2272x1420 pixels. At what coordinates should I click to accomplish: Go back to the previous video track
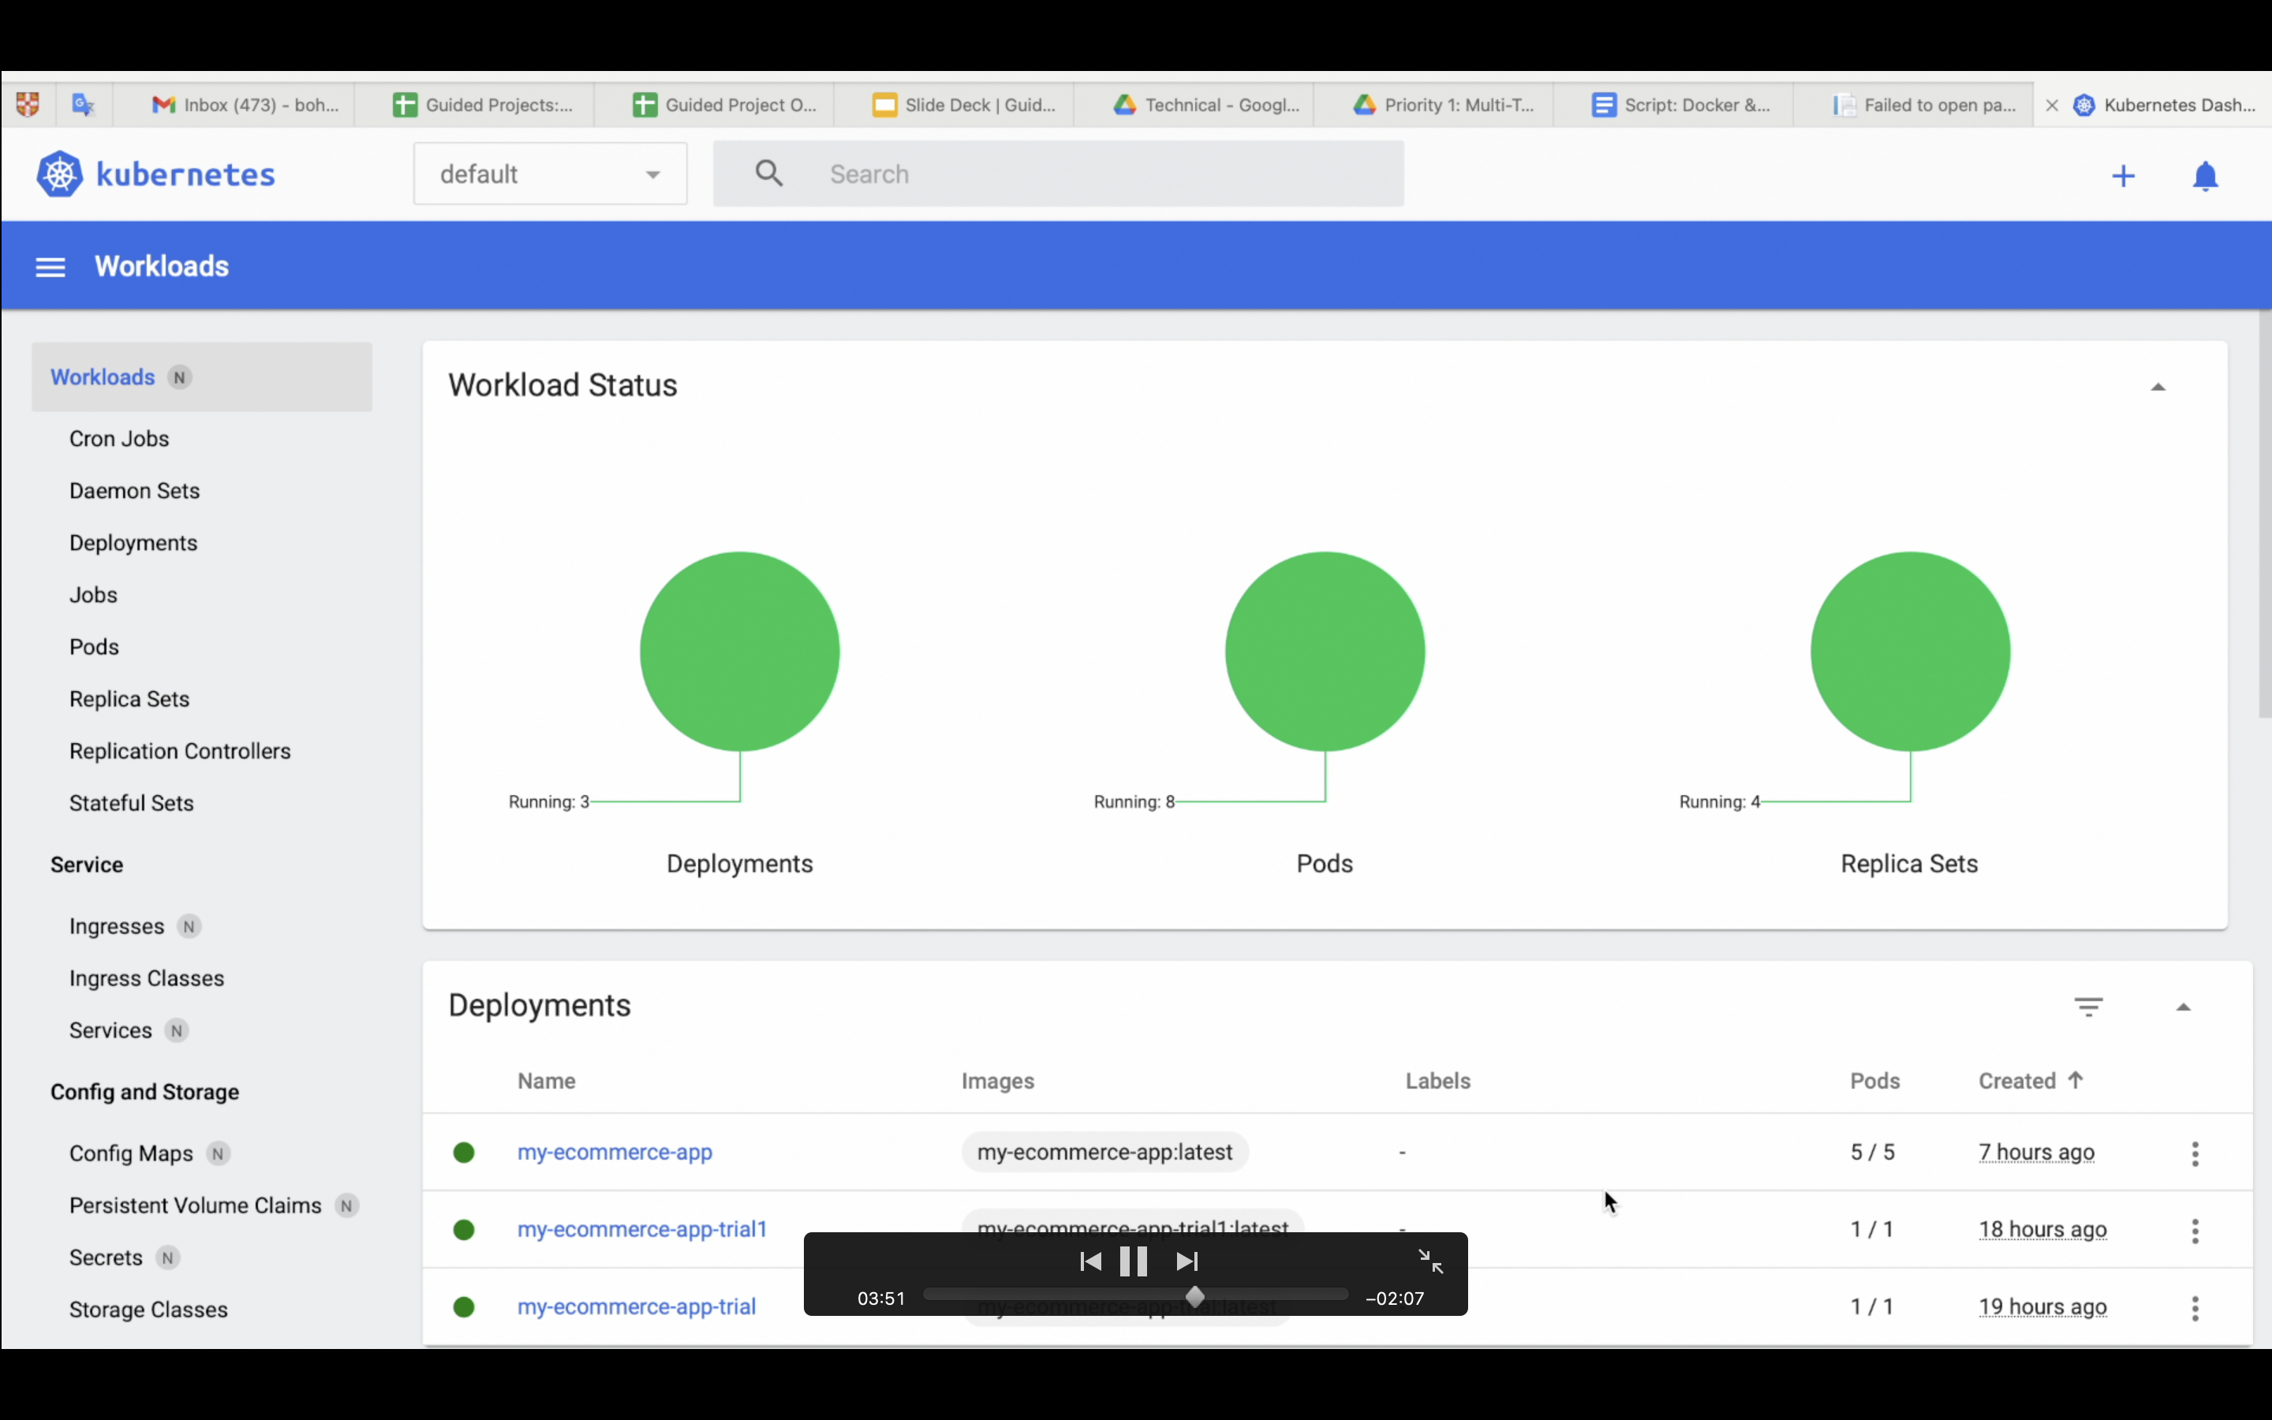[x=1090, y=1261]
